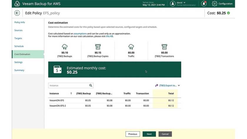The image size is (247, 139).
Task: Follow the this KB link
Action: click(109, 36)
